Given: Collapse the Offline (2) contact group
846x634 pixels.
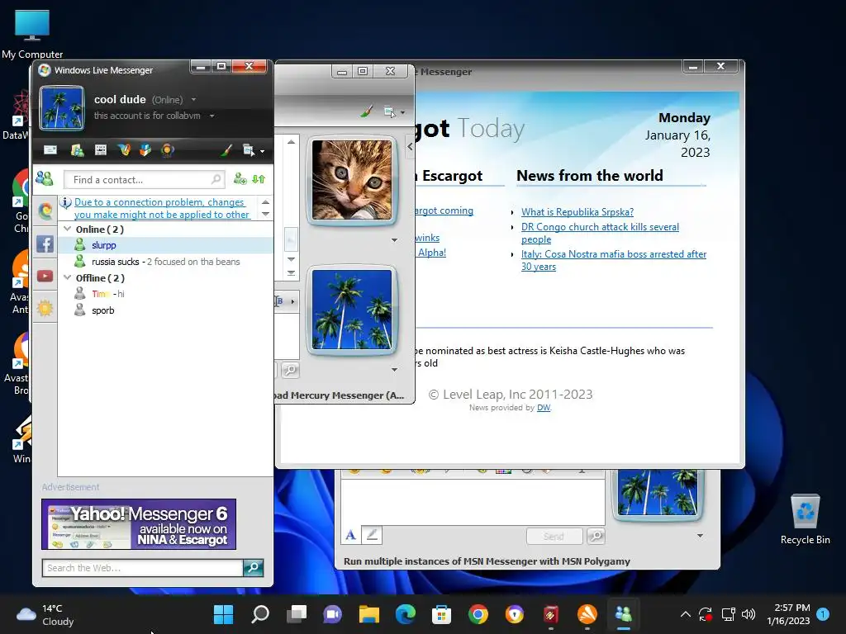Looking at the screenshot, I should (68, 277).
